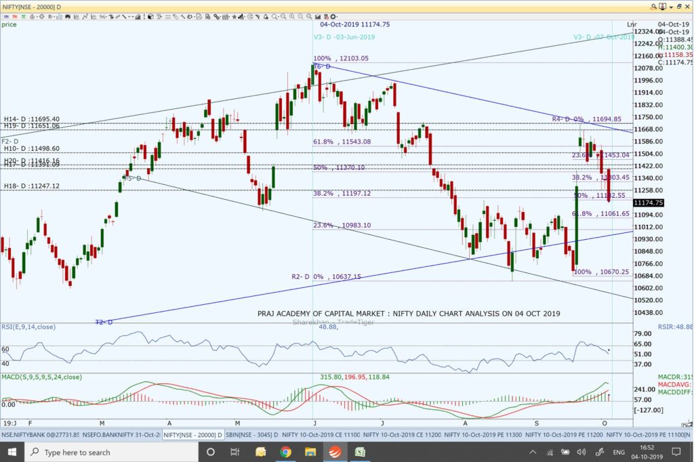Image resolution: width=694 pixels, height=462 pixels.
Task: Open the NIFTY 10-Oct-2019 CE 11200 tab
Action: pyautogui.click(x=402, y=435)
